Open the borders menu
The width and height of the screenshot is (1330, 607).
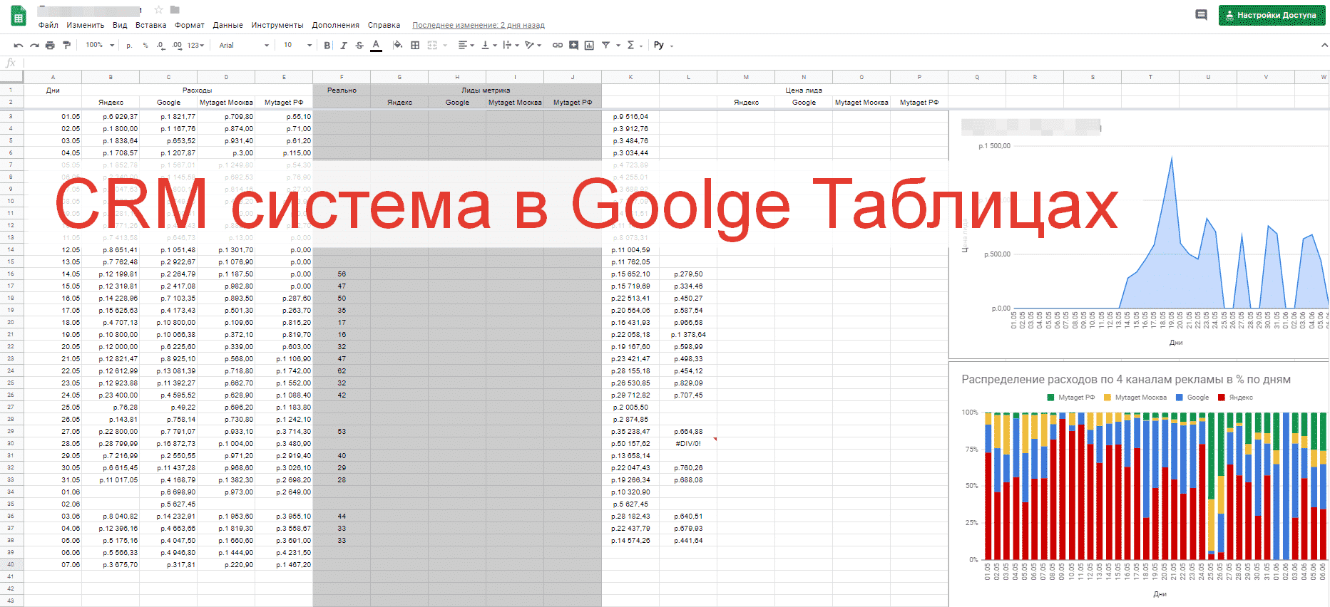tap(415, 45)
